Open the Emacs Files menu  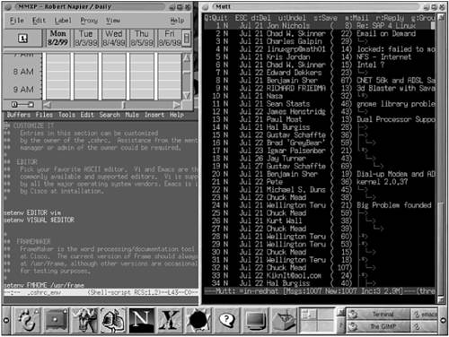pyautogui.click(x=44, y=115)
